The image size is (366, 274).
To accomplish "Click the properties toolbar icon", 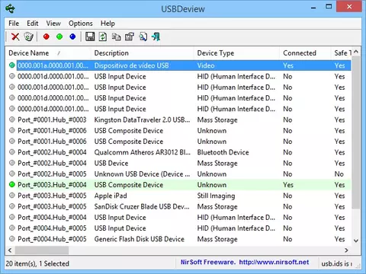I will pyautogui.click(x=130, y=37).
